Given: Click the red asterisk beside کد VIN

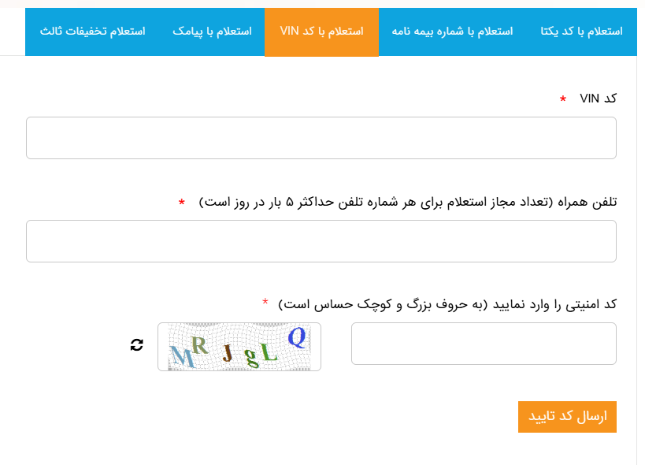Looking at the screenshot, I should (563, 99).
